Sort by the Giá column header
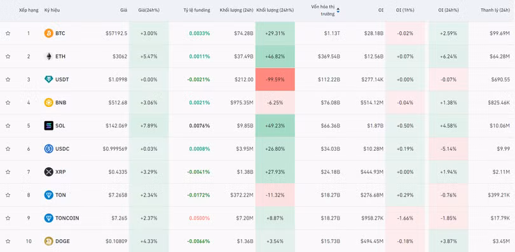 pyautogui.click(x=123, y=10)
